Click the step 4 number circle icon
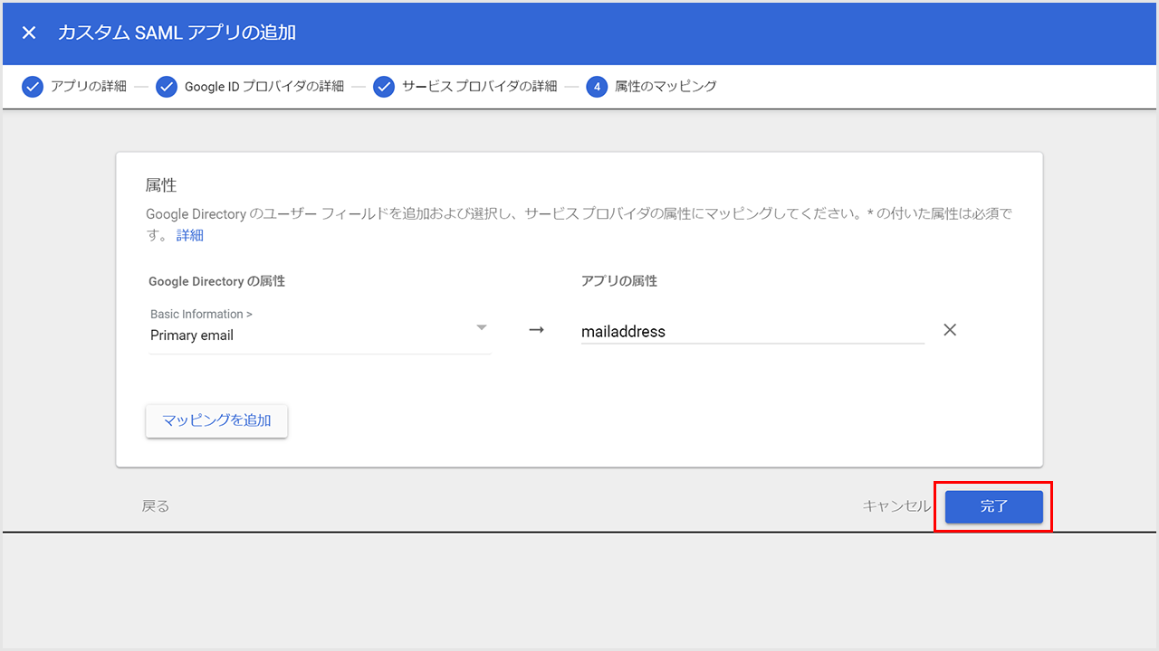Viewport: 1159px width, 651px height. 597,87
